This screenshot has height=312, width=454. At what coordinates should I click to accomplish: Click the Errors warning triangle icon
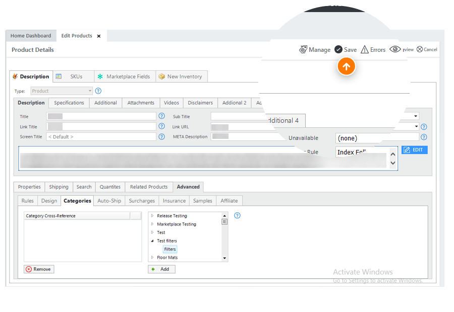pyautogui.click(x=365, y=49)
